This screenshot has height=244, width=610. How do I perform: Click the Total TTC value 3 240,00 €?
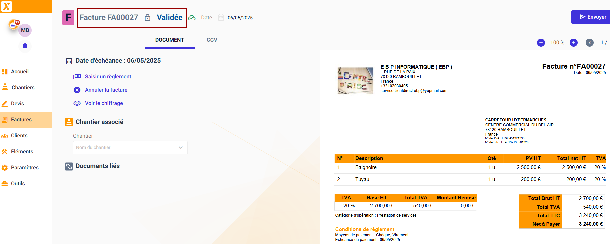click(x=591, y=215)
